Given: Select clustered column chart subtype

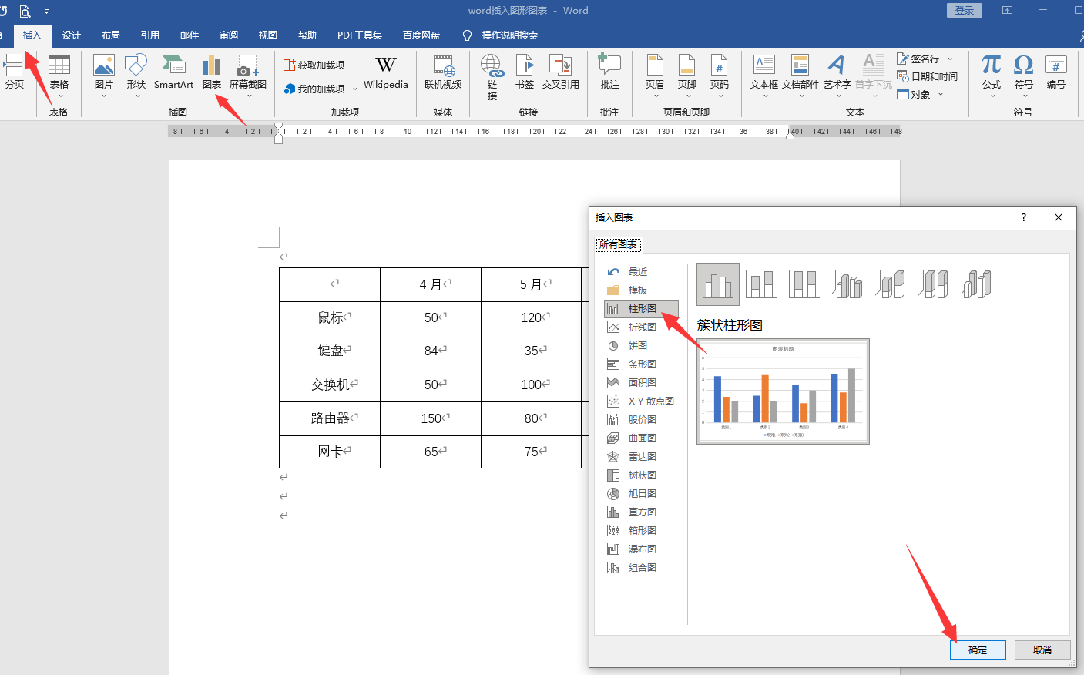Looking at the screenshot, I should point(718,284).
